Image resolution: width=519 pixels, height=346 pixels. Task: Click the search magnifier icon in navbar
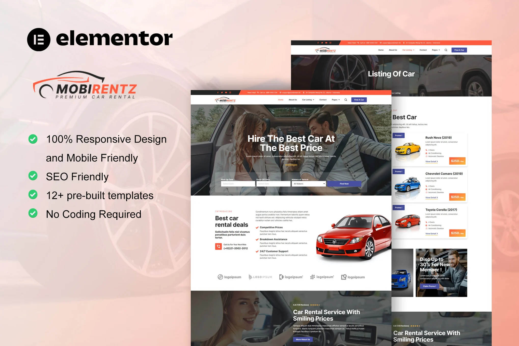tap(346, 100)
